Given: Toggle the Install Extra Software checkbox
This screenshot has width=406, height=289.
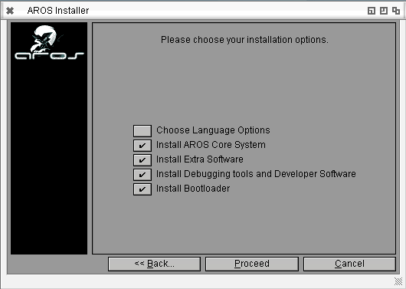Looking at the screenshot, I should click(142, 160).
